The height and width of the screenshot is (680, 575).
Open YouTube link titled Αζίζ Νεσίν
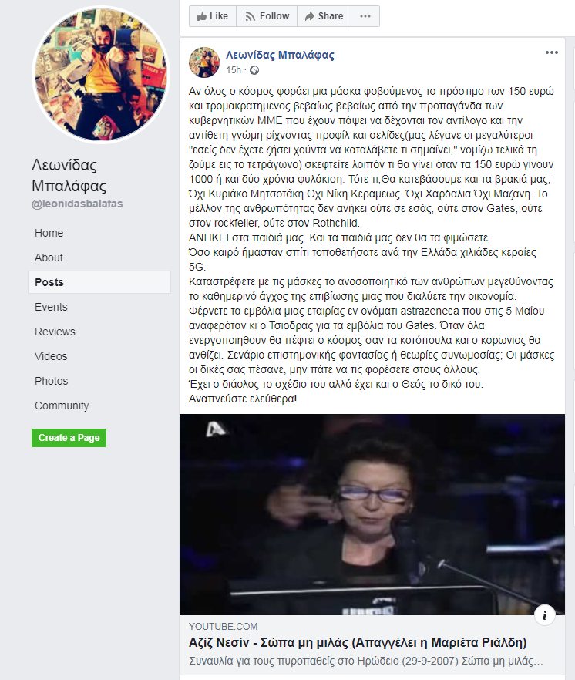coord(358,643)
